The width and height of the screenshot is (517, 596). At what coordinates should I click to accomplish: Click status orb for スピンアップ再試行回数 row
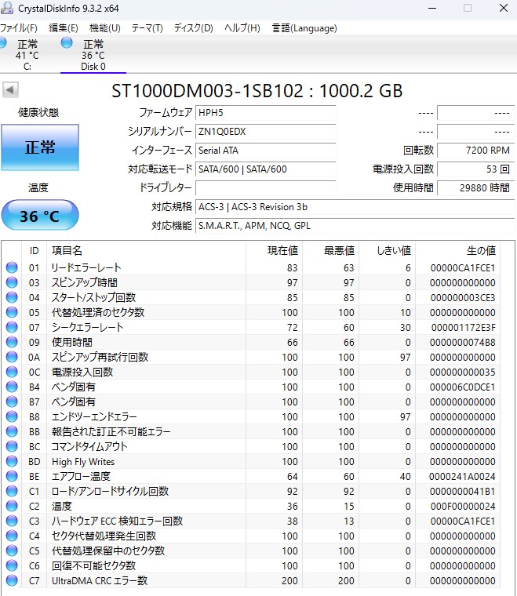[x=12, y=357]
